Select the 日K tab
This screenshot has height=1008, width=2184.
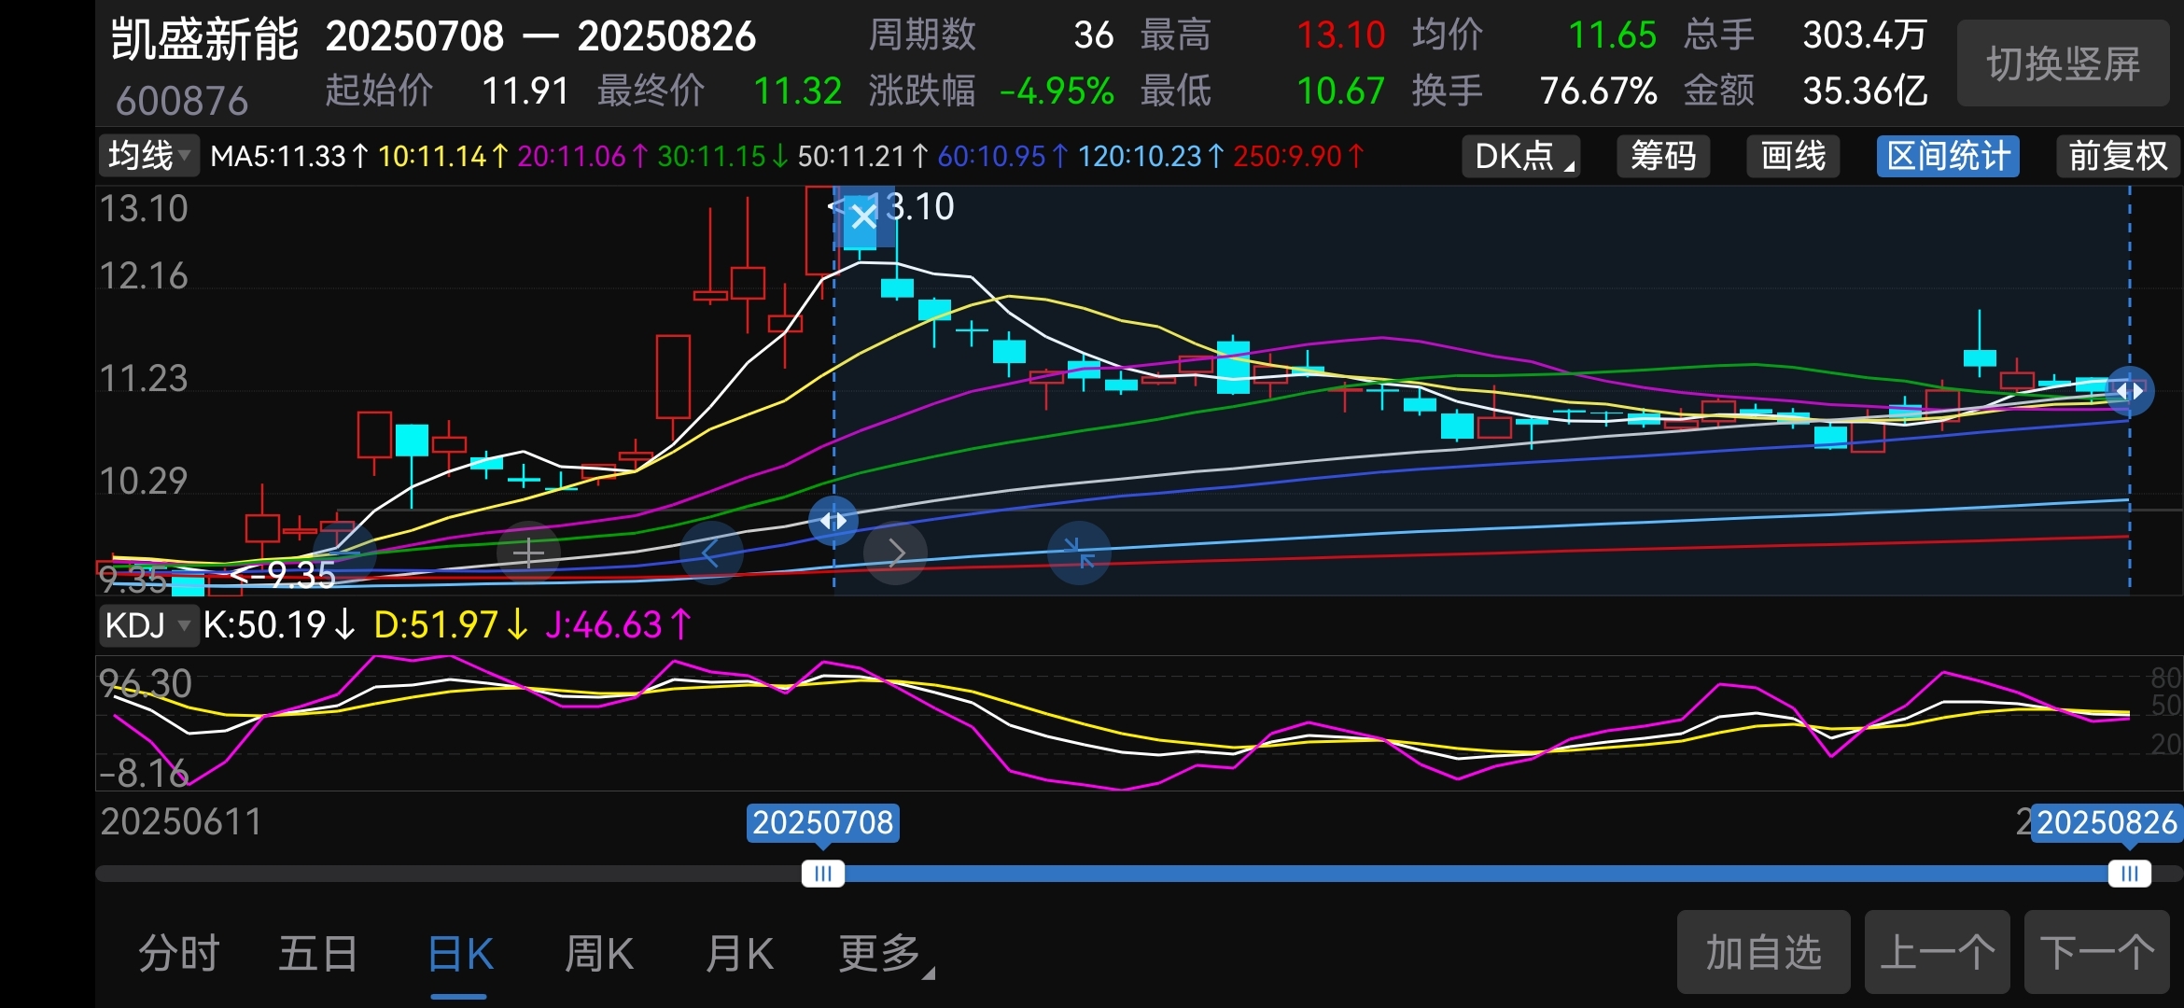click(x=459, y=954)
